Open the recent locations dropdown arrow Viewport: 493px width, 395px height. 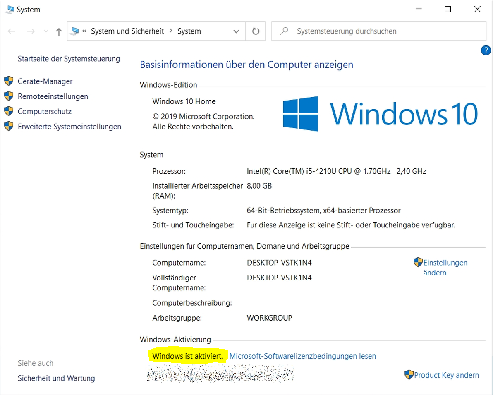pyautogui.click(x=46, y=31)
